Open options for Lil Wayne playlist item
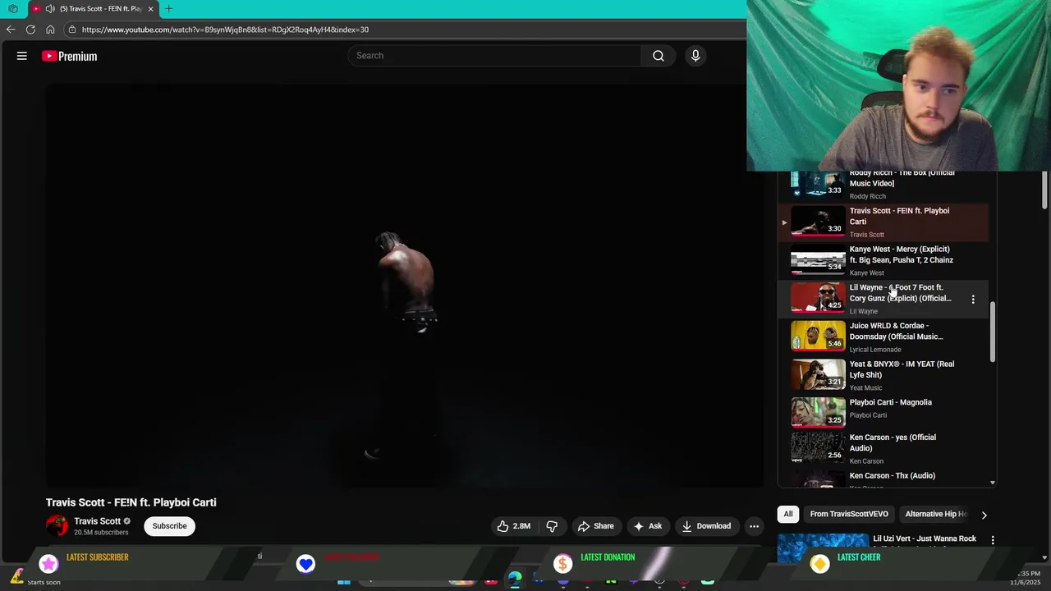 point(973,300)
